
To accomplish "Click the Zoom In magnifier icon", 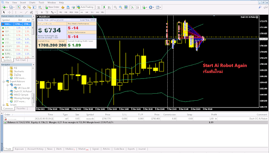I will click(115, 7).
